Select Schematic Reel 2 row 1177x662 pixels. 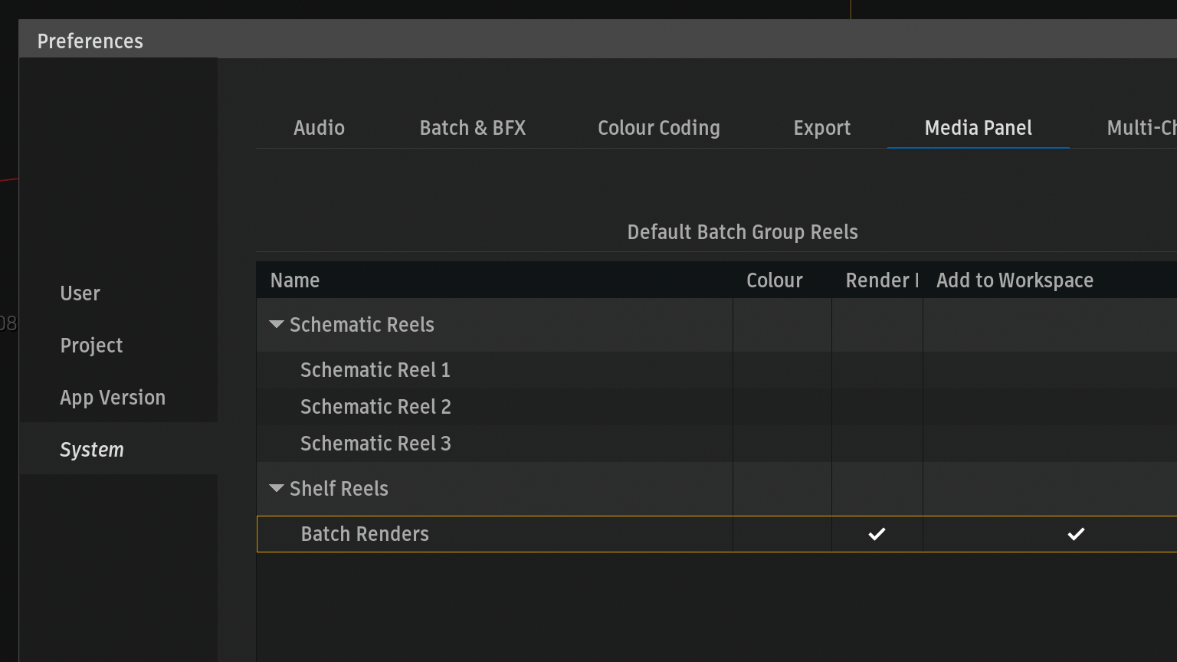tap(375, 407)
